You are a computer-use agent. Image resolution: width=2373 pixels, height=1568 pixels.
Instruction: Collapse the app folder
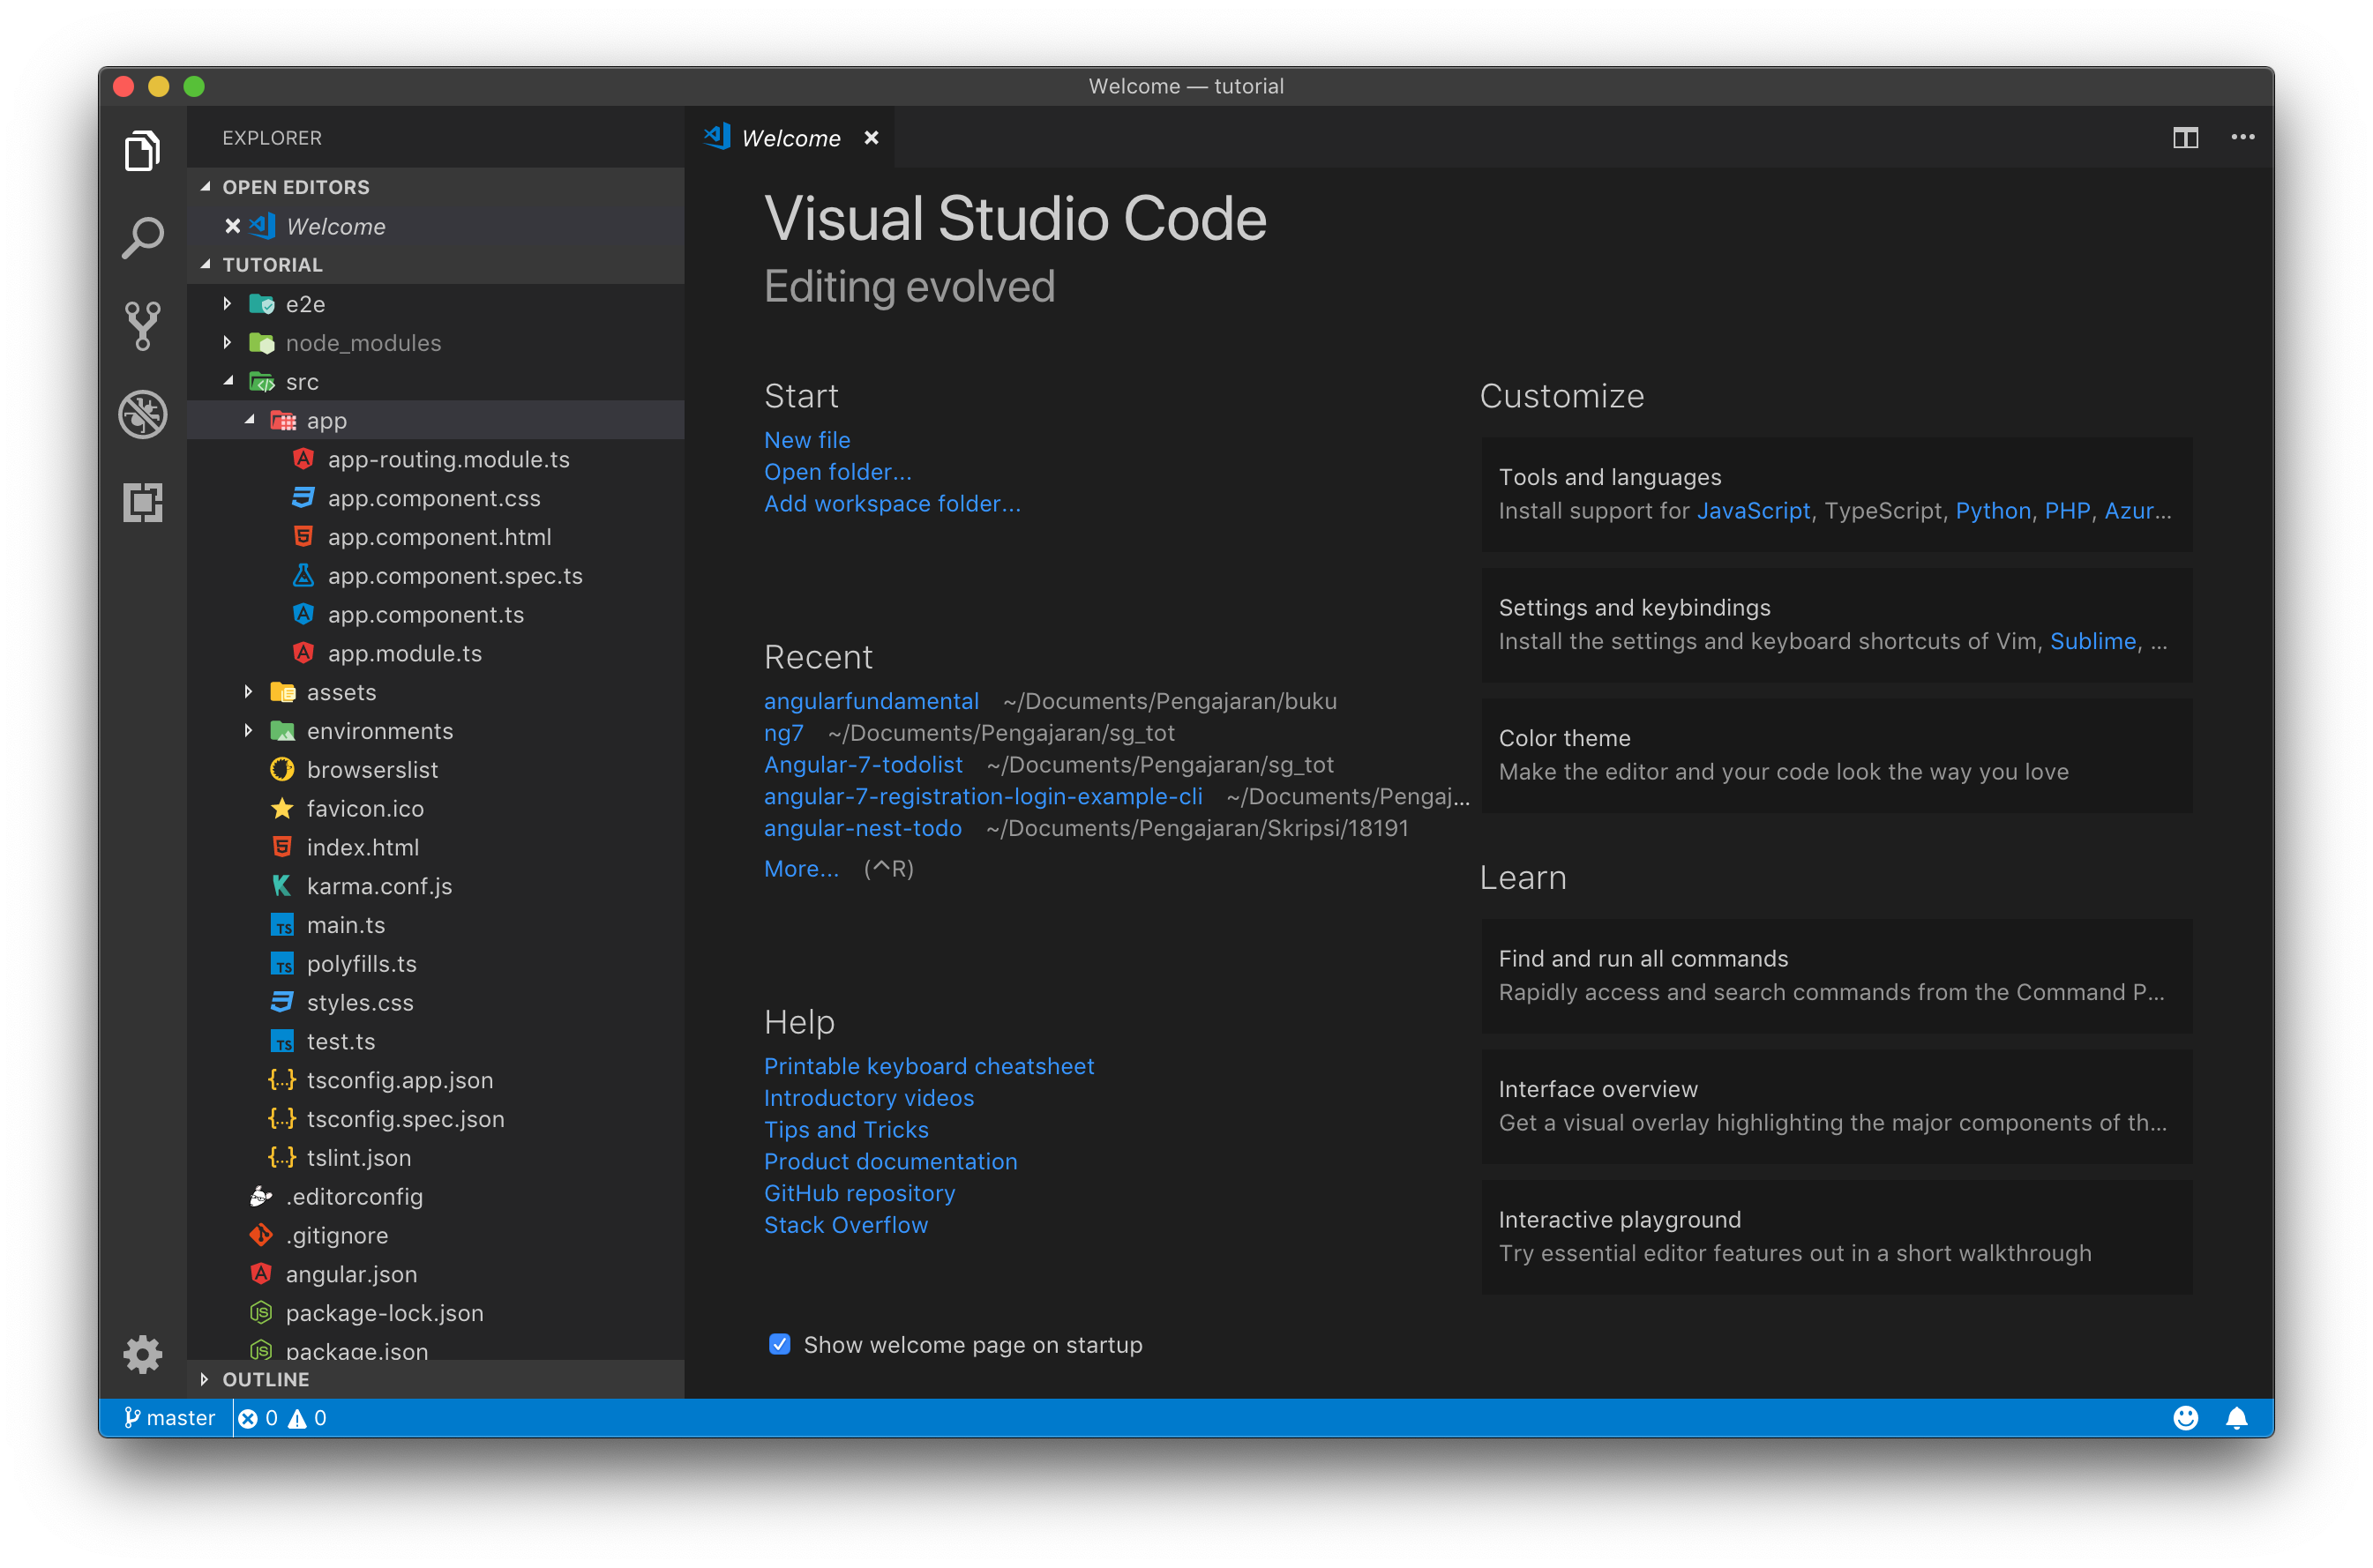tap(250, 420)
